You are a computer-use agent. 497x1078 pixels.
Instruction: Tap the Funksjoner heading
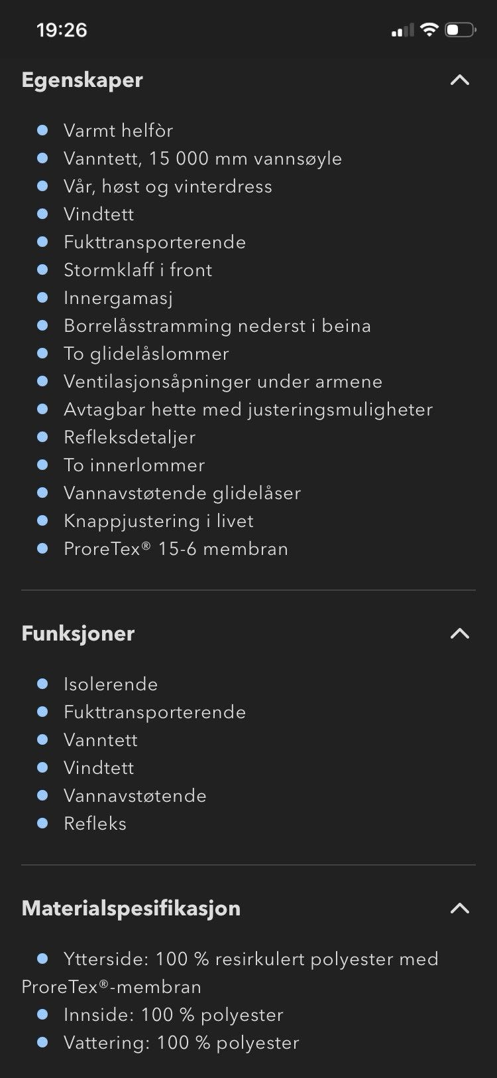tap(78, 633)
